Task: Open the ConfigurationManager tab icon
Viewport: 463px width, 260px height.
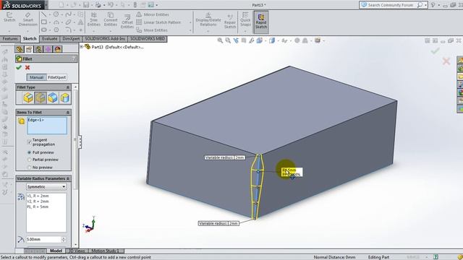Action: coord(38,49)
